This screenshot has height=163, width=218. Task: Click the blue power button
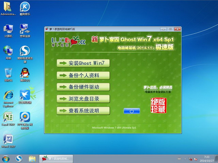pos(132,111)
